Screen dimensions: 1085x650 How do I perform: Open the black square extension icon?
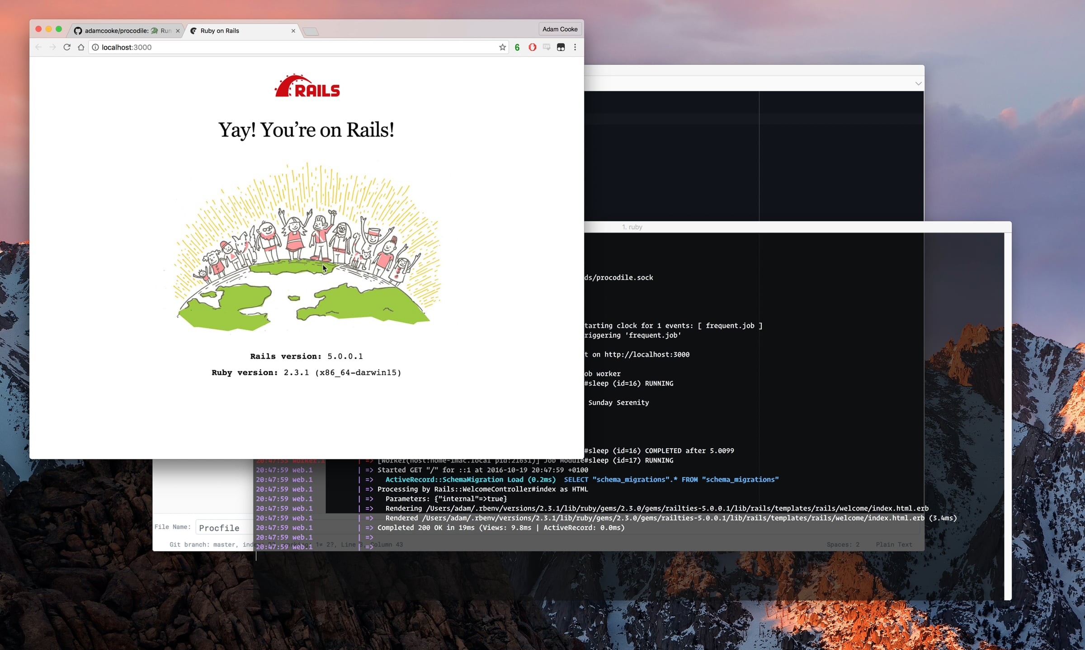point(561,47)
